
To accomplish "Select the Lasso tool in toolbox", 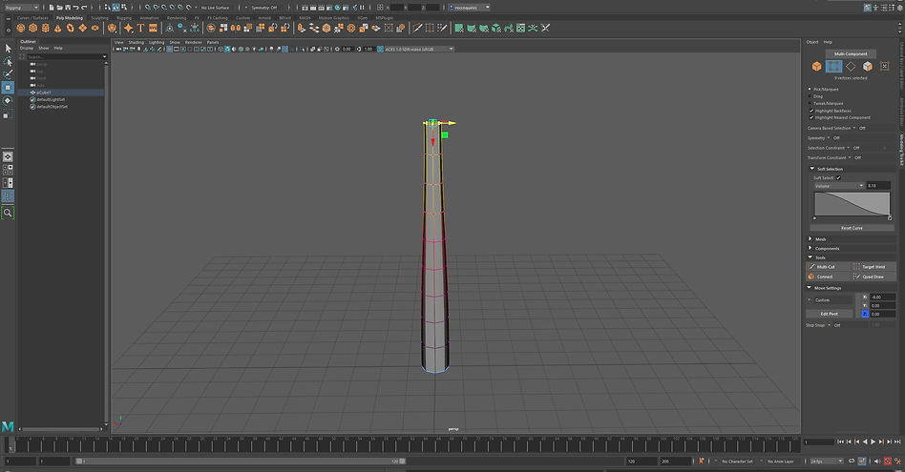I will pyautogui.click(x=8, y=62).
